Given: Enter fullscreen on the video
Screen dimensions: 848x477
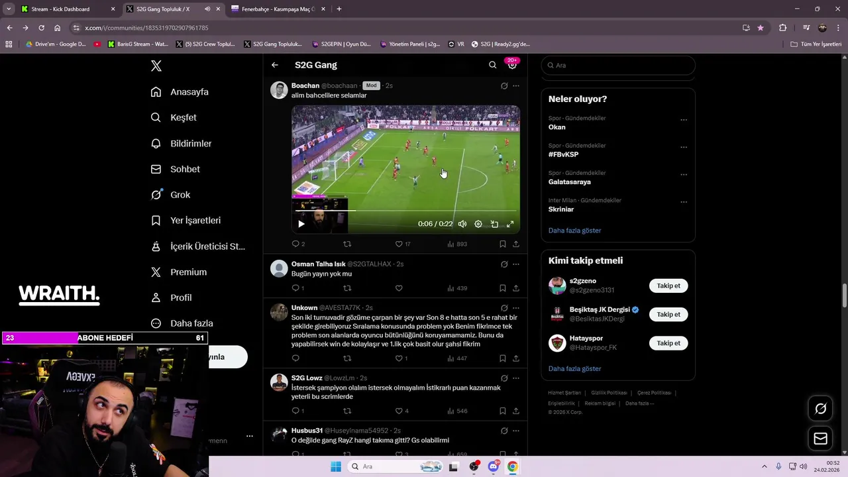Looking at the screenshot, I should (x=510, y=224).
